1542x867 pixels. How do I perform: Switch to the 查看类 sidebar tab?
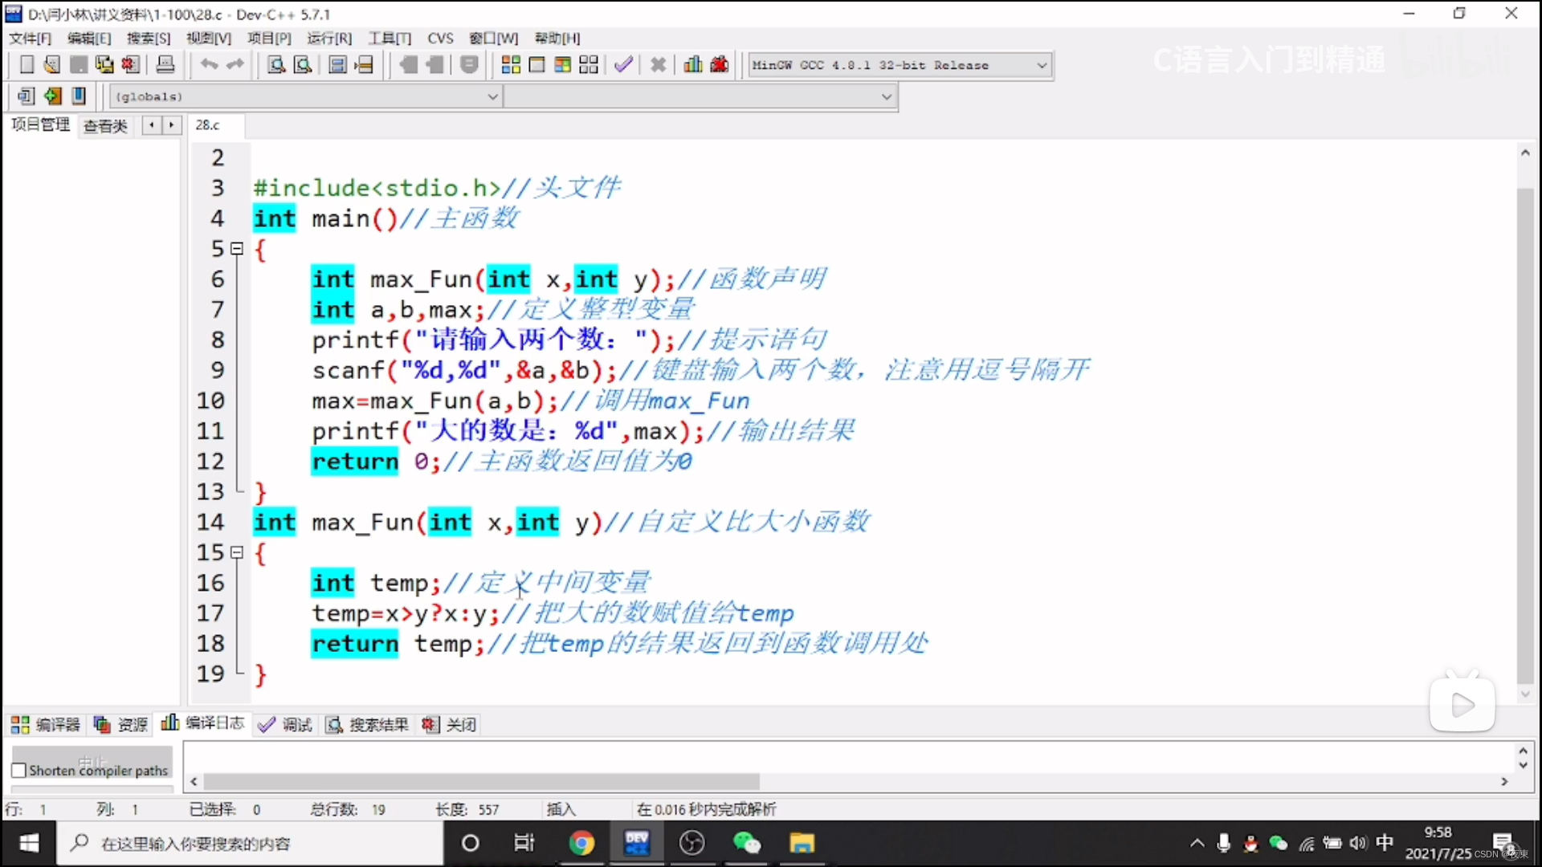pyautogui.click(x=105, y=125)
